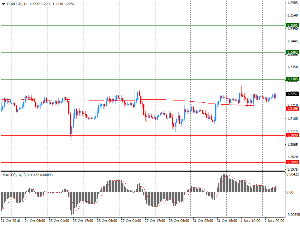Image resolution: width=300 pixels, height=225 pixels.
Task: Select the 1.2402 green level price tag
Action: point(292,52)
